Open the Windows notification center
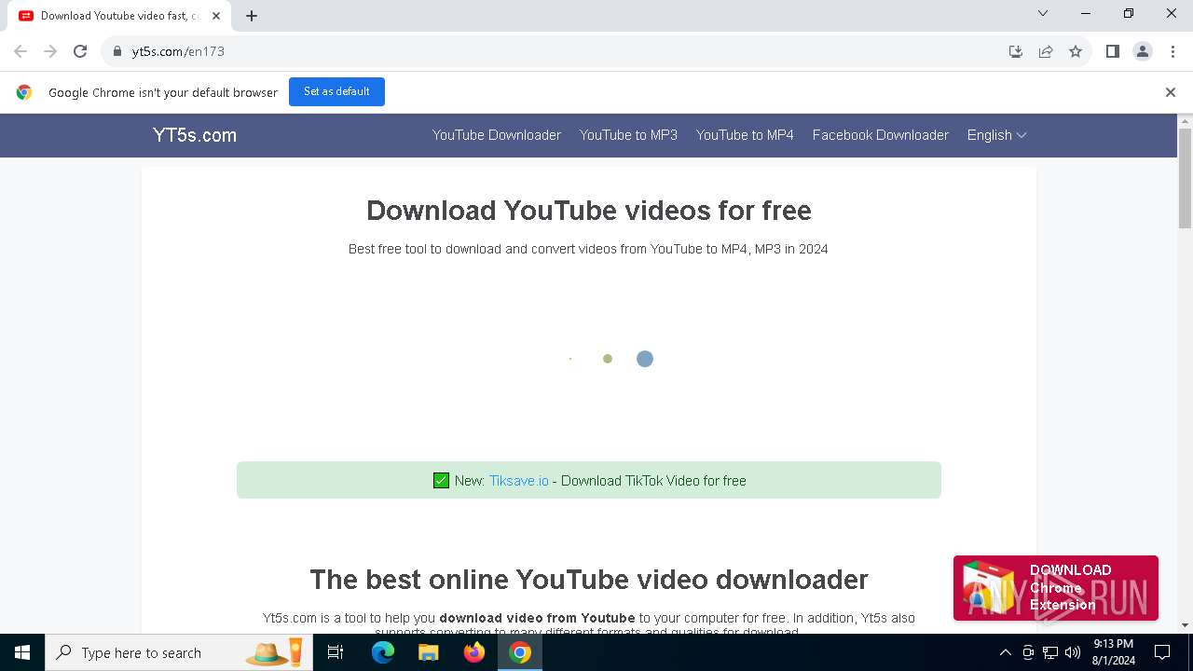The image size is (1193, 671). click(x=1162, y=652)
